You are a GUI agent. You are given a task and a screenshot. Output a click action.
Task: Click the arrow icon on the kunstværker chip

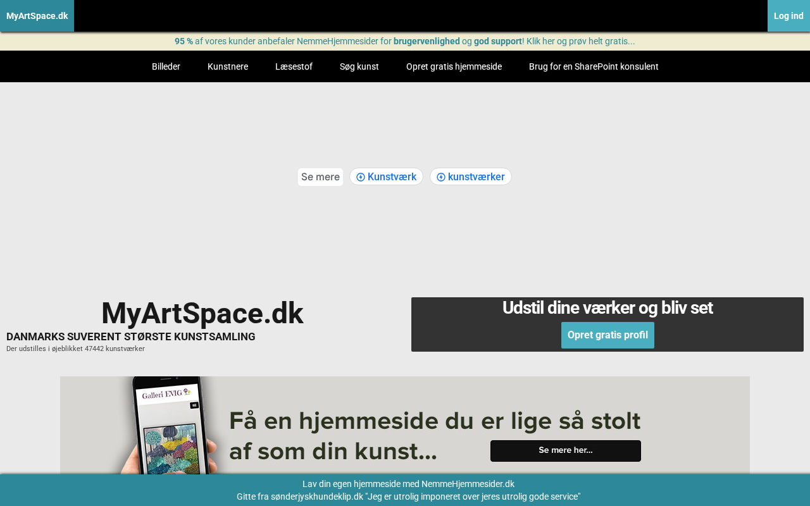[x=441, y=177]
